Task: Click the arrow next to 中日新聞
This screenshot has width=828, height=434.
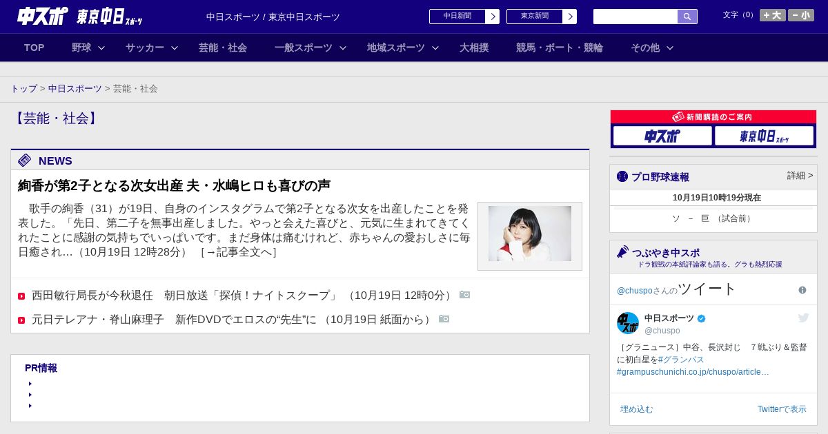Action: pyautogui.click(x=493, y=17)
